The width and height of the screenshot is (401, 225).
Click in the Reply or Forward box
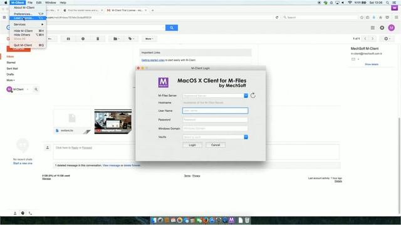196,152
